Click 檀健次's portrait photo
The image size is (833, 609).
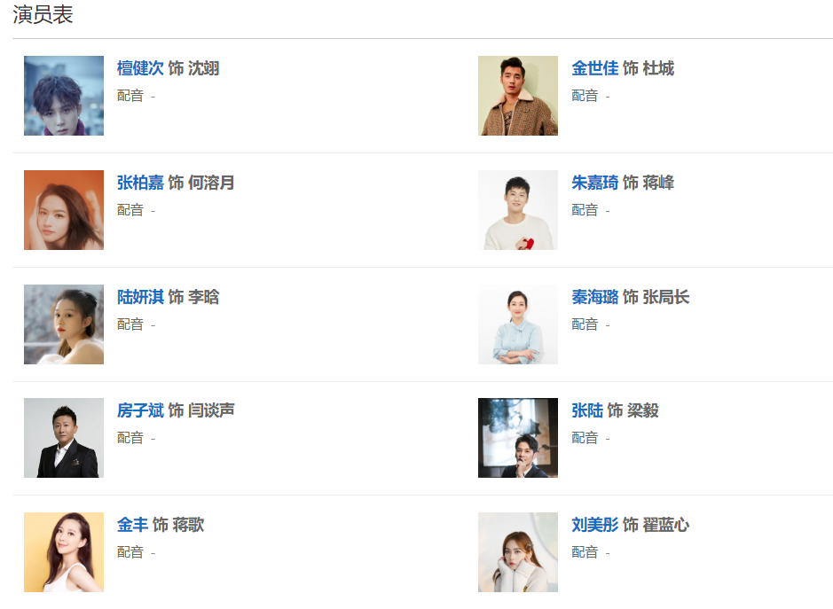(64, 96)
